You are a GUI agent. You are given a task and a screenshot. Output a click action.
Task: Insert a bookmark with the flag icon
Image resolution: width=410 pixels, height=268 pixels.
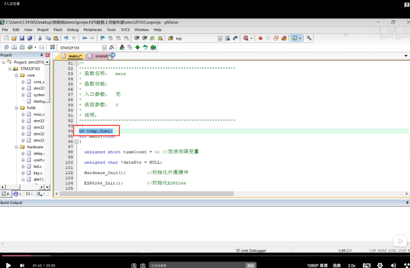click(x=102, y=38)
